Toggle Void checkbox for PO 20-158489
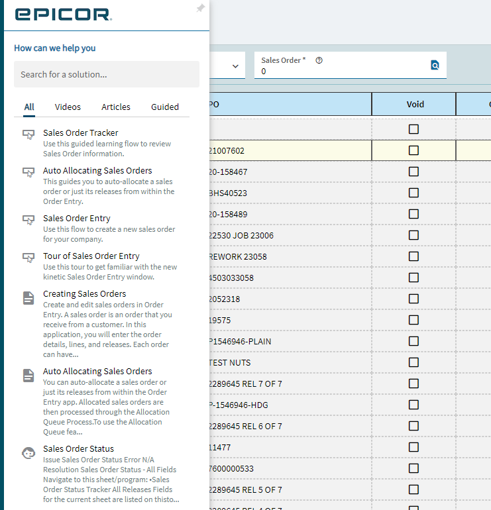Image resolution: width=491 pixels, height=510 pixels. coord(413,214)
